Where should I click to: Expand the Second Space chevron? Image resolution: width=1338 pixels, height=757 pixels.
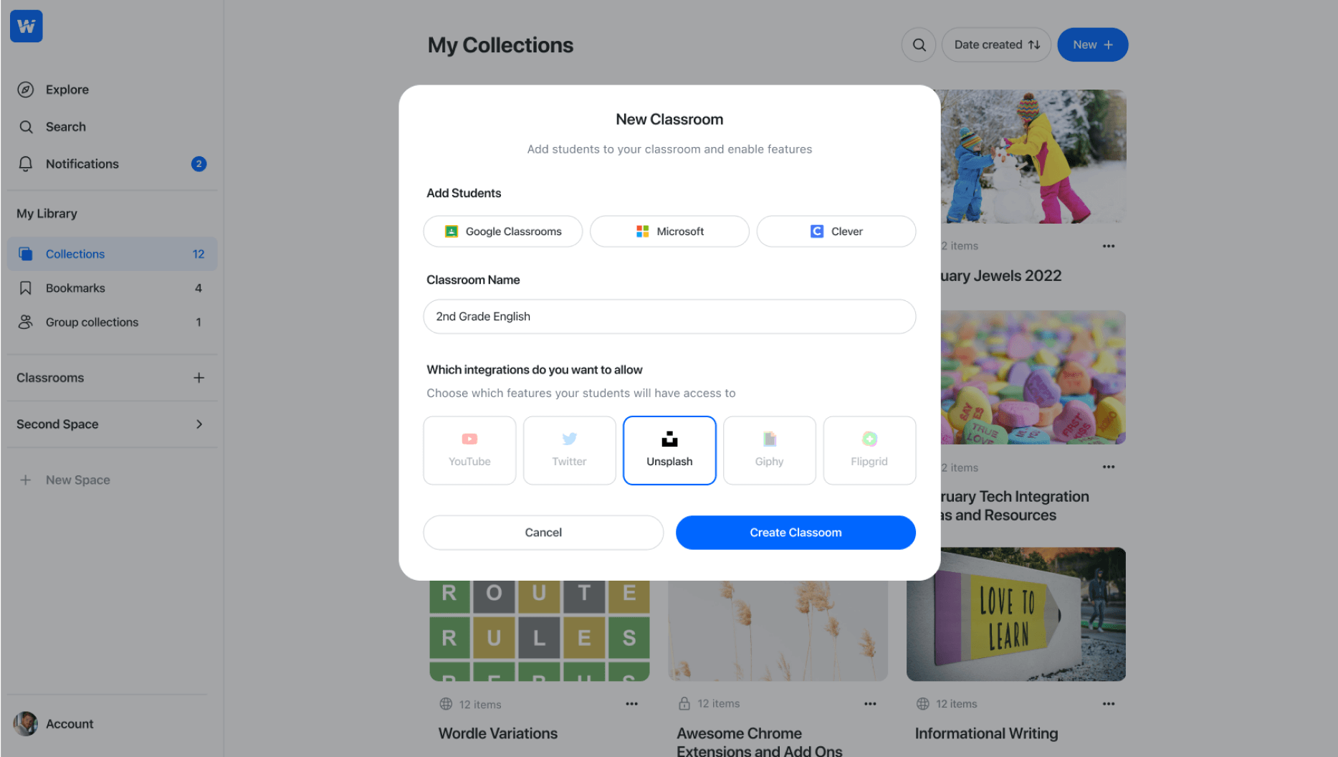[199, 424]
